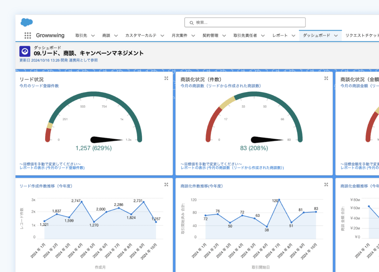Open the ダッシュボード tab dropdown chevron
The image size is (379, 272).
pos(335,36)
